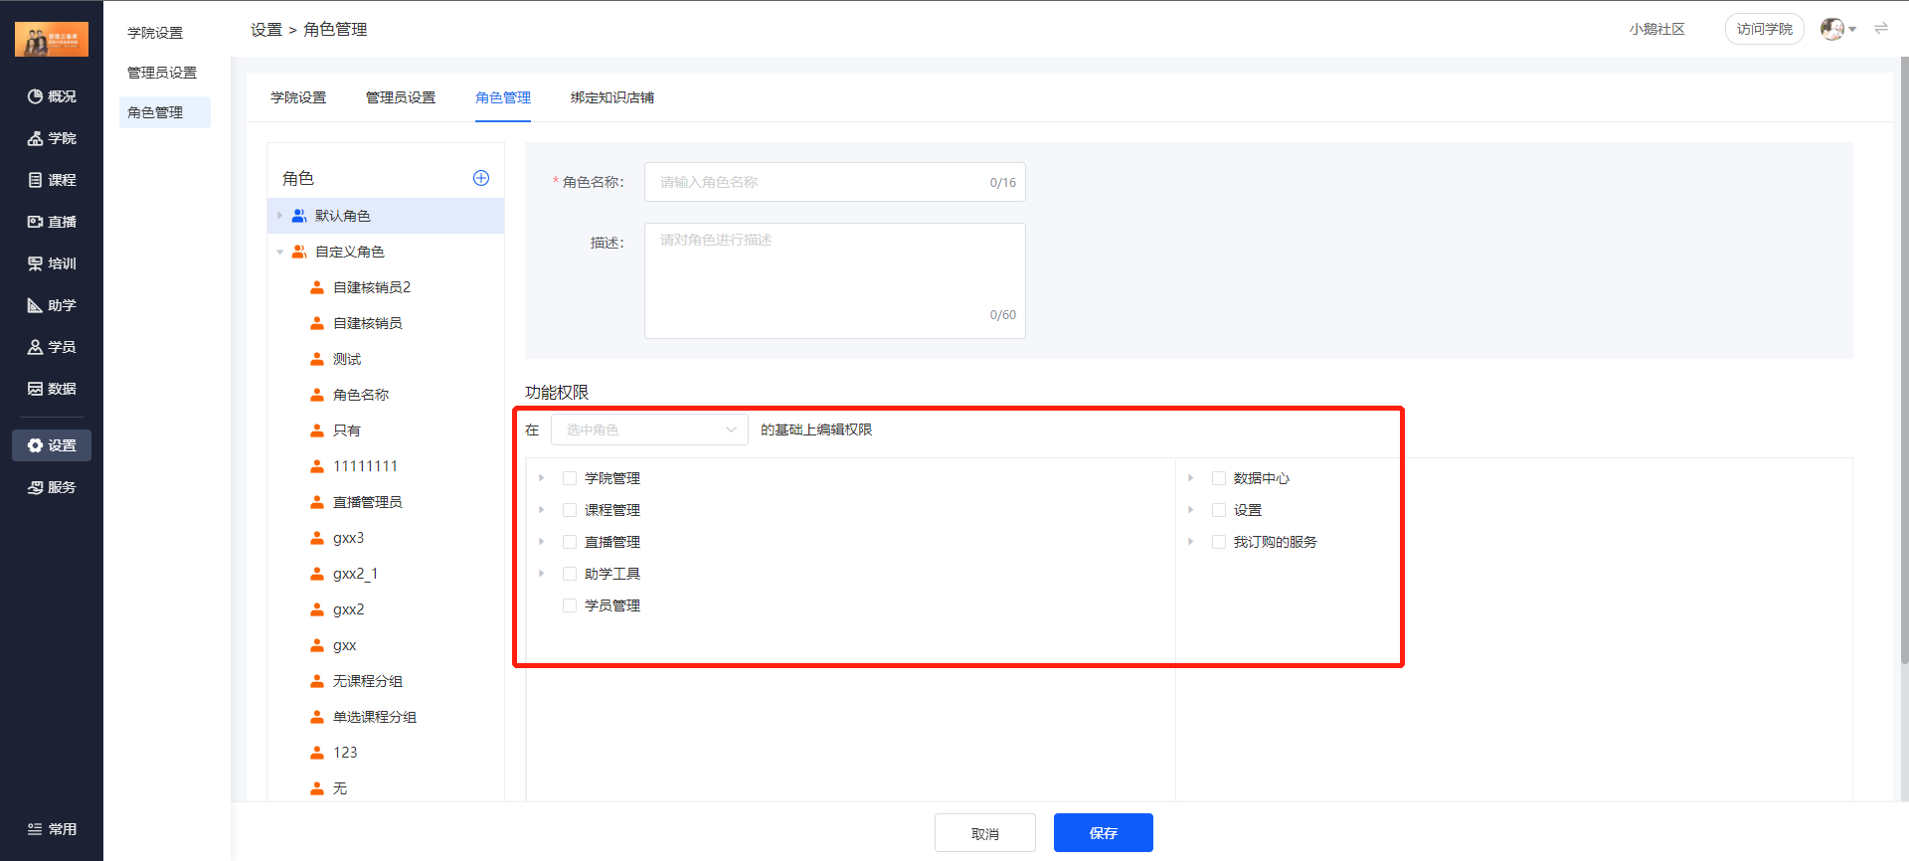The width and height of the screenshot is (1909, 861).
Task: Open the 选中角色 base role dropdown
Action: coord(649,430)
